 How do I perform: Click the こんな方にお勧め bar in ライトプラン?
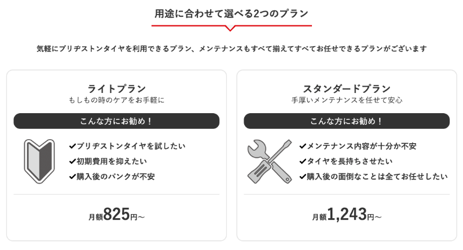[x=116, y=121]
